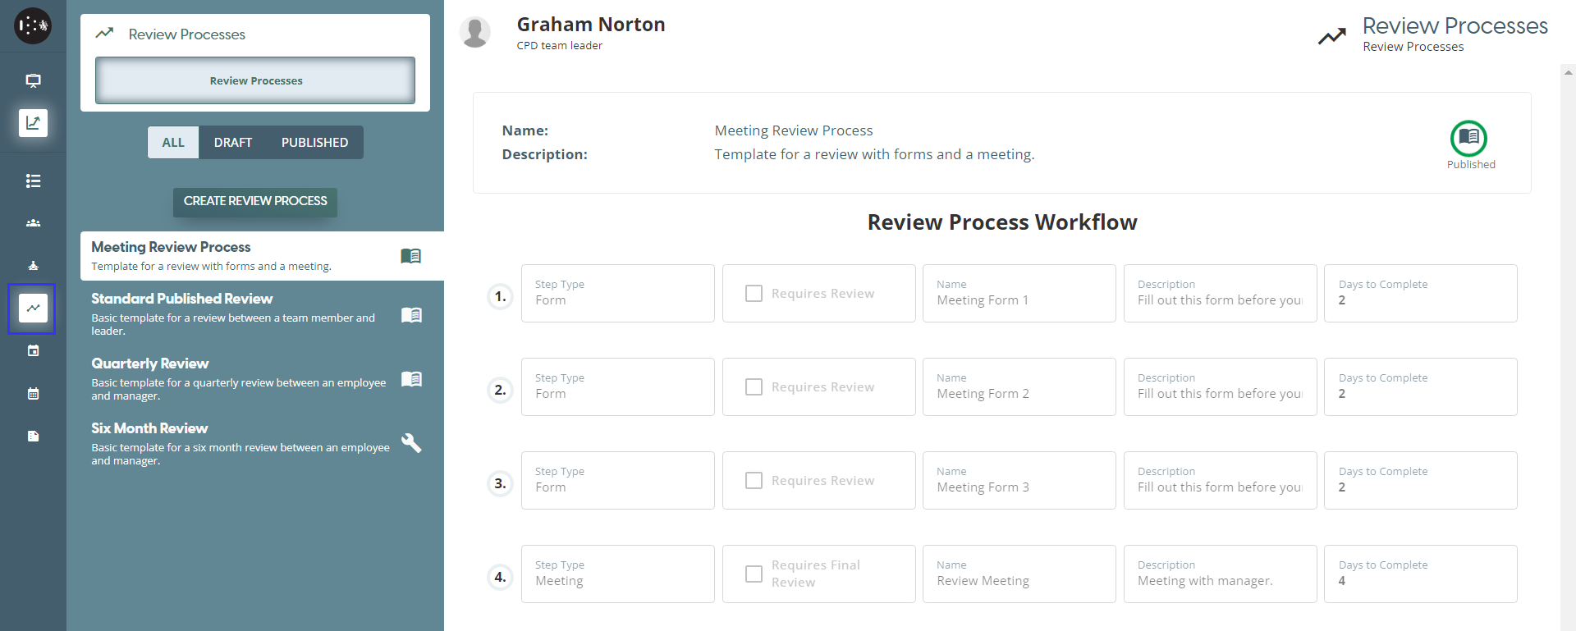Expand Step Type field for step 4 Meeting

pyautogui.click(x=617, y=574)
